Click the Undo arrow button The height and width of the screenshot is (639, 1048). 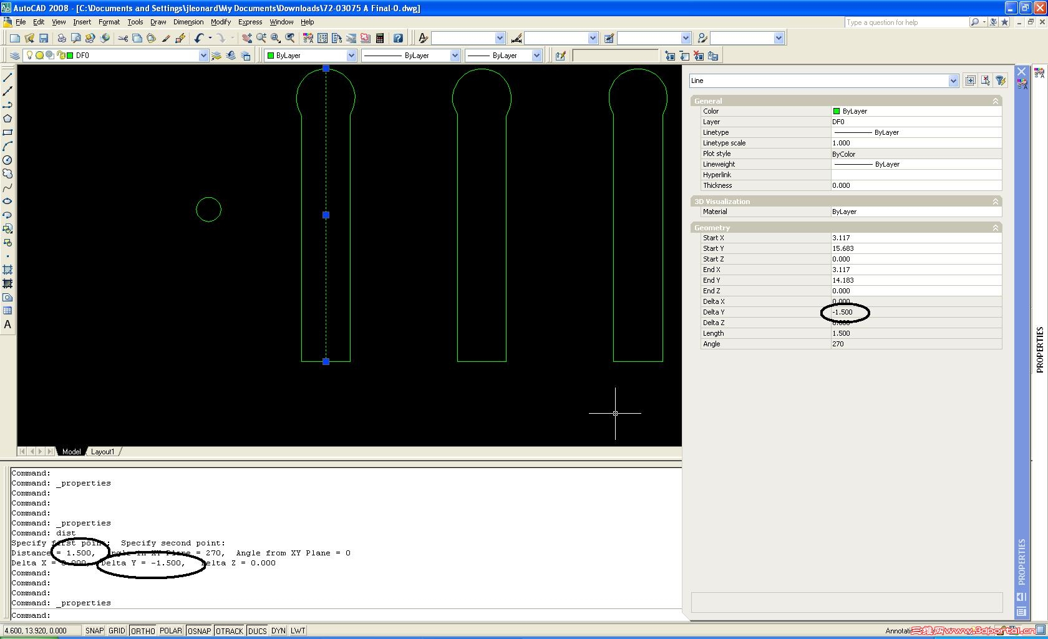[x=198, y=38]
